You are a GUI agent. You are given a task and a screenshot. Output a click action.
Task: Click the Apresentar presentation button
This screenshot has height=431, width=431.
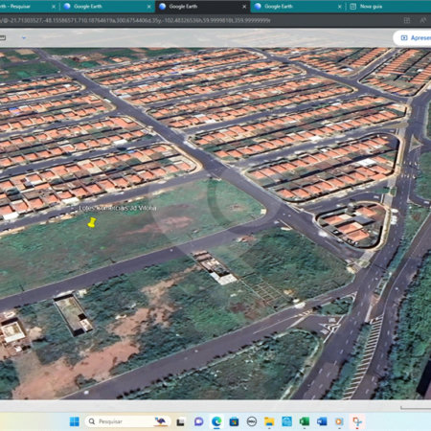point(413,38)
